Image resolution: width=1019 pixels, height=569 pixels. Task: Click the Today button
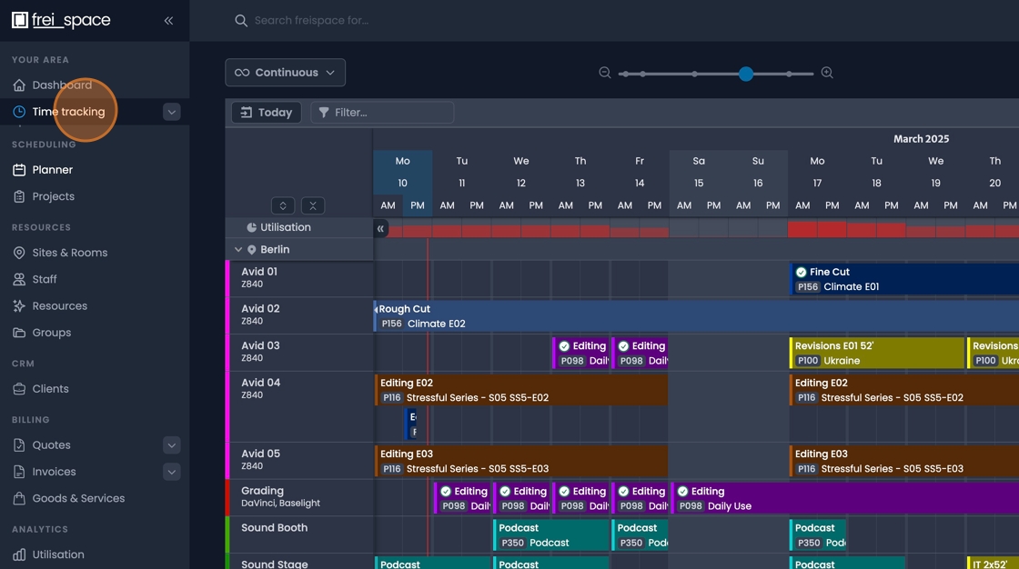[266, 112]
